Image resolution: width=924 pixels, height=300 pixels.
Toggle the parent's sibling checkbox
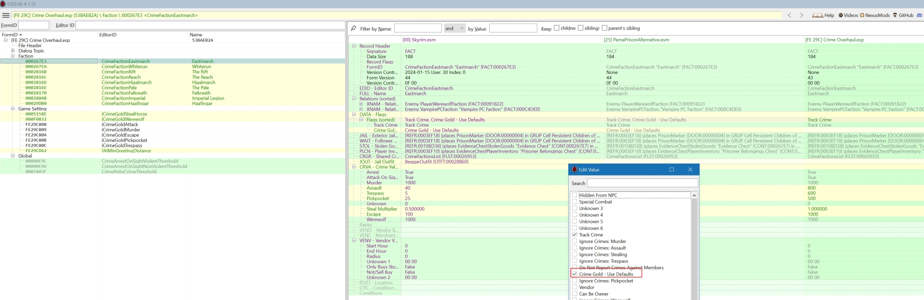[x=604, y=28]
